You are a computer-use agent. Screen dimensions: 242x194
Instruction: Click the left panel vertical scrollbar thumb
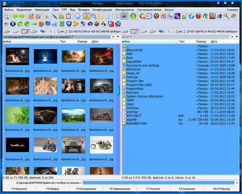coord(118,91)
